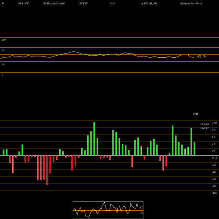Click the MR value 130.11
Image resolution: width=219 pixels, height=219 pixels.
205,128
